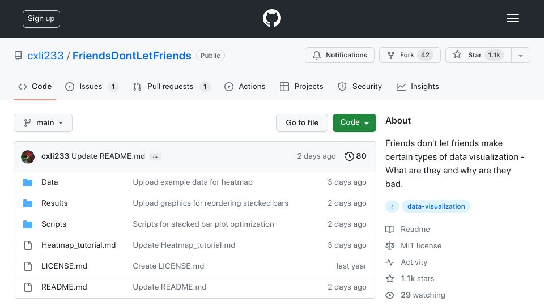Viewport: 544px width, 306px height.
Task: Click the Notifications button
Action: (x=339, y=55)
